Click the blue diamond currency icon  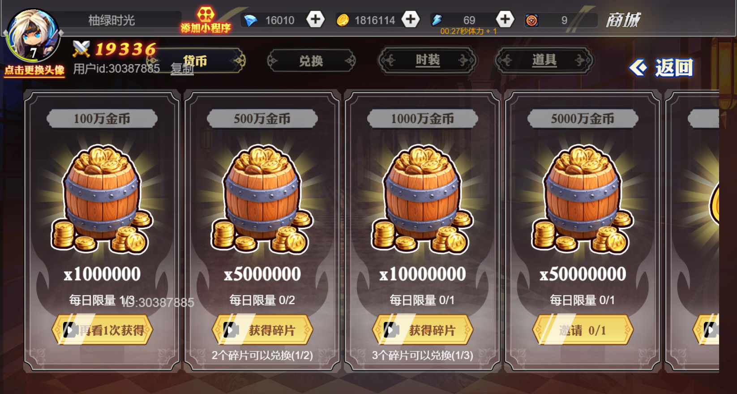pyautogui.click(x=251, y=20)
